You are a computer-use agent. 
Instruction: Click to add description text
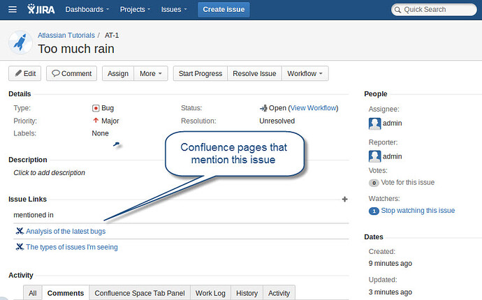click(49, 172)
